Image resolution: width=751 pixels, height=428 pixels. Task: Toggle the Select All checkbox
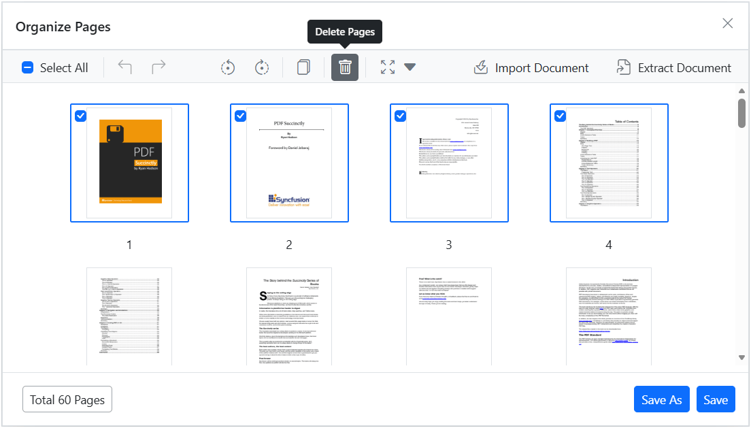pos(28,67)
